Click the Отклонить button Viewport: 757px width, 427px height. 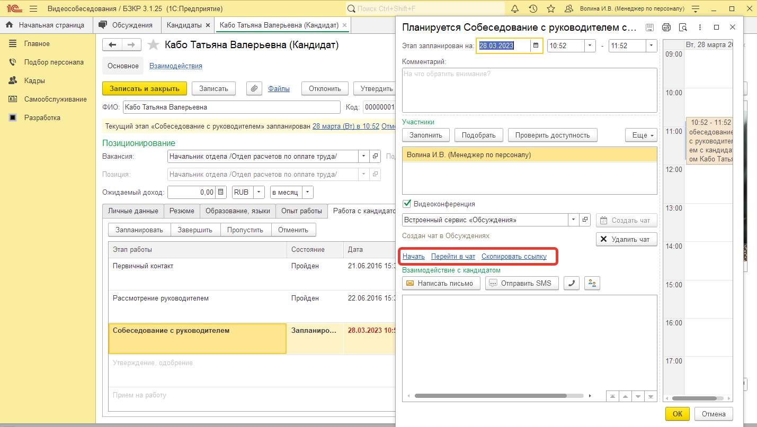click(325, 88)
